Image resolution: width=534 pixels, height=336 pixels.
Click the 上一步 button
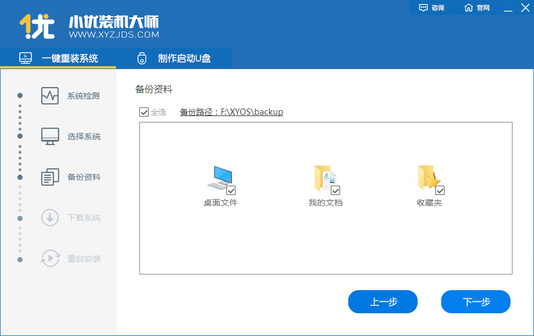tap(383, 302)
